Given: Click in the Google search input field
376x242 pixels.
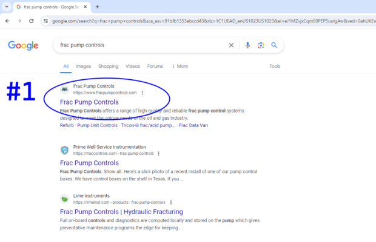Looking at the screenshot, I should [x=139, y=45].
